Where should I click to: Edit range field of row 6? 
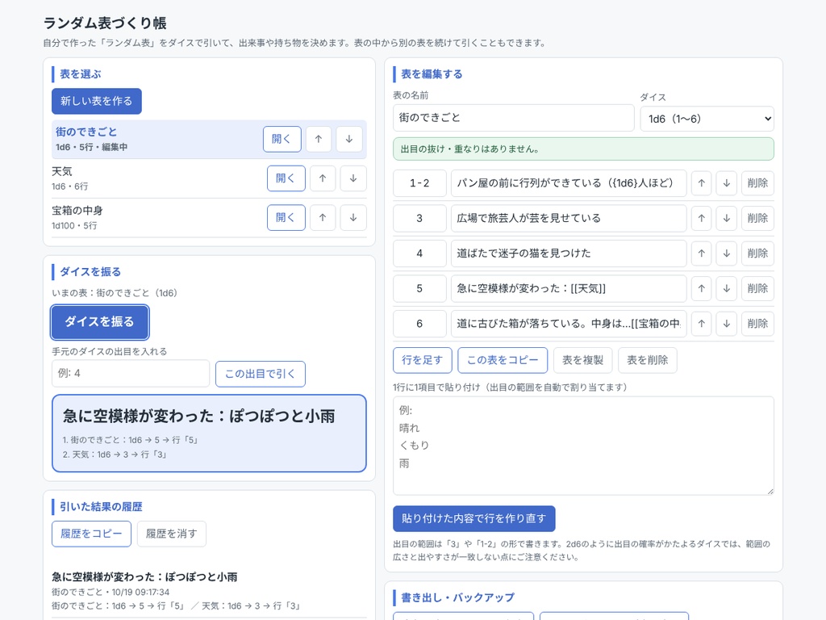419,324
